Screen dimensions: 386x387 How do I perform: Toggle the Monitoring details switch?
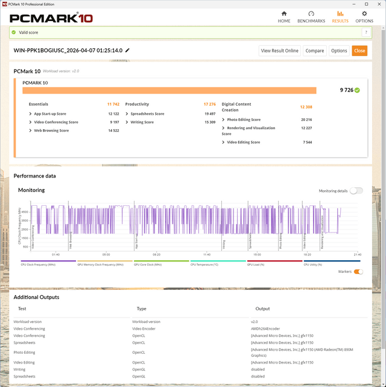[x=356, y=191]
